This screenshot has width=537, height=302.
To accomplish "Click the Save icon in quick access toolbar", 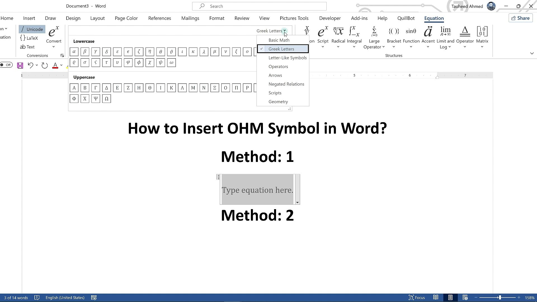I will click(x=20, y=65).
